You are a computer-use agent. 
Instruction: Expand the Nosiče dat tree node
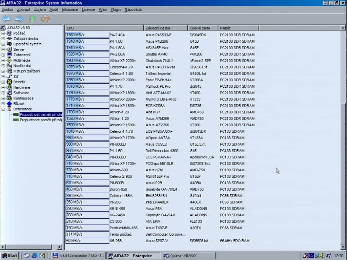[x=3, y=66]
